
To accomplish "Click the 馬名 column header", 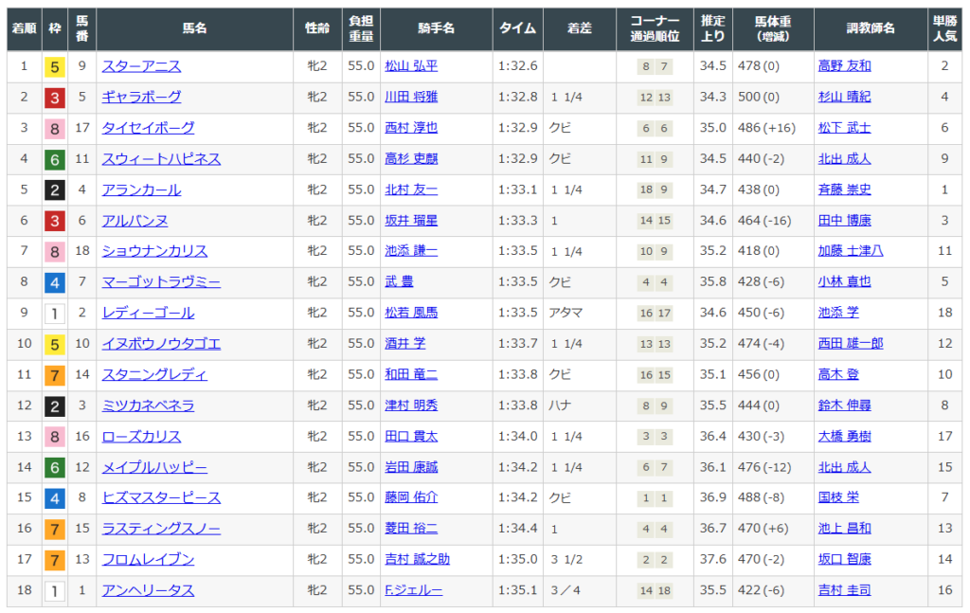I will pos(194,29).
